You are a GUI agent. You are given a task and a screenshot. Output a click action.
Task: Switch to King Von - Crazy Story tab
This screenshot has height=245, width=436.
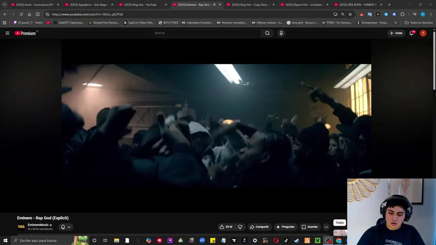click(x=250, y=5)
